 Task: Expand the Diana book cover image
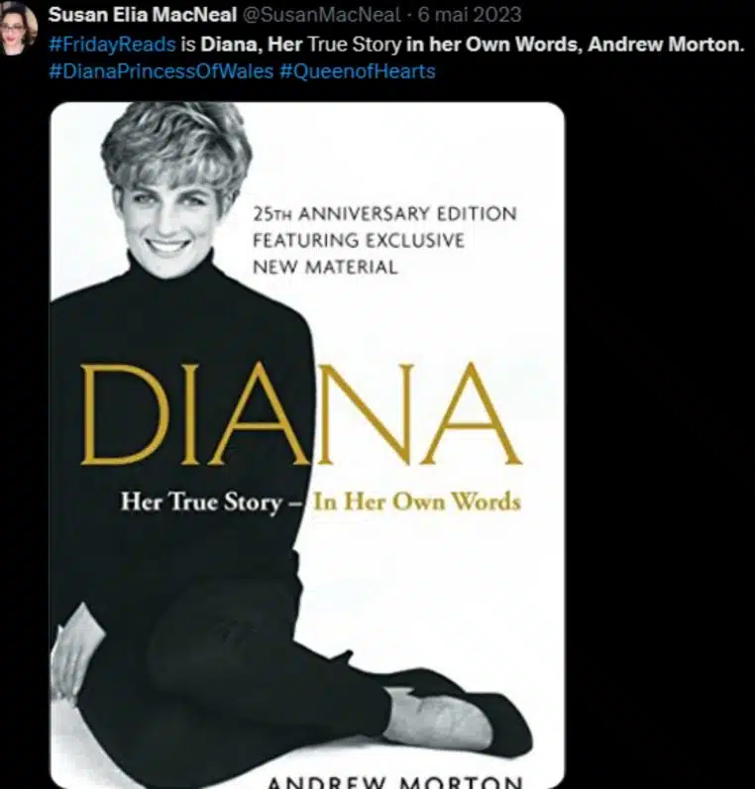(x=307, y=445)
